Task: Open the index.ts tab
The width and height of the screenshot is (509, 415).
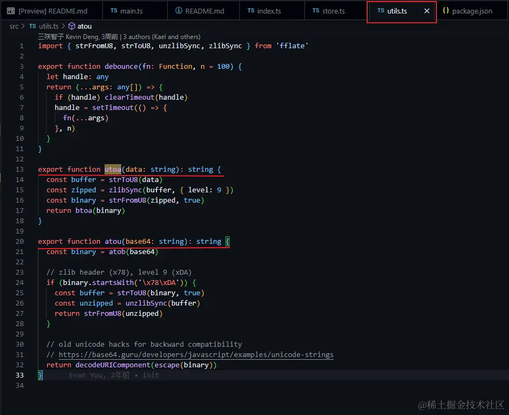Action: tap(272, 11)
